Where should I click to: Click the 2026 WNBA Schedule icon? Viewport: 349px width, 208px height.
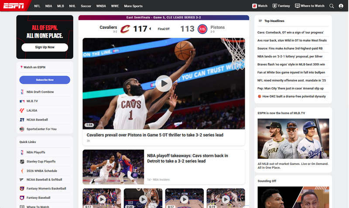tap(22, 171)
